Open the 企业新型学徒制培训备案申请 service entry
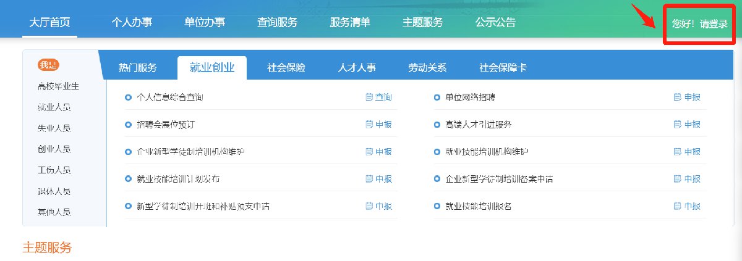This screenshot has width=742, height=261. (499, 179)
